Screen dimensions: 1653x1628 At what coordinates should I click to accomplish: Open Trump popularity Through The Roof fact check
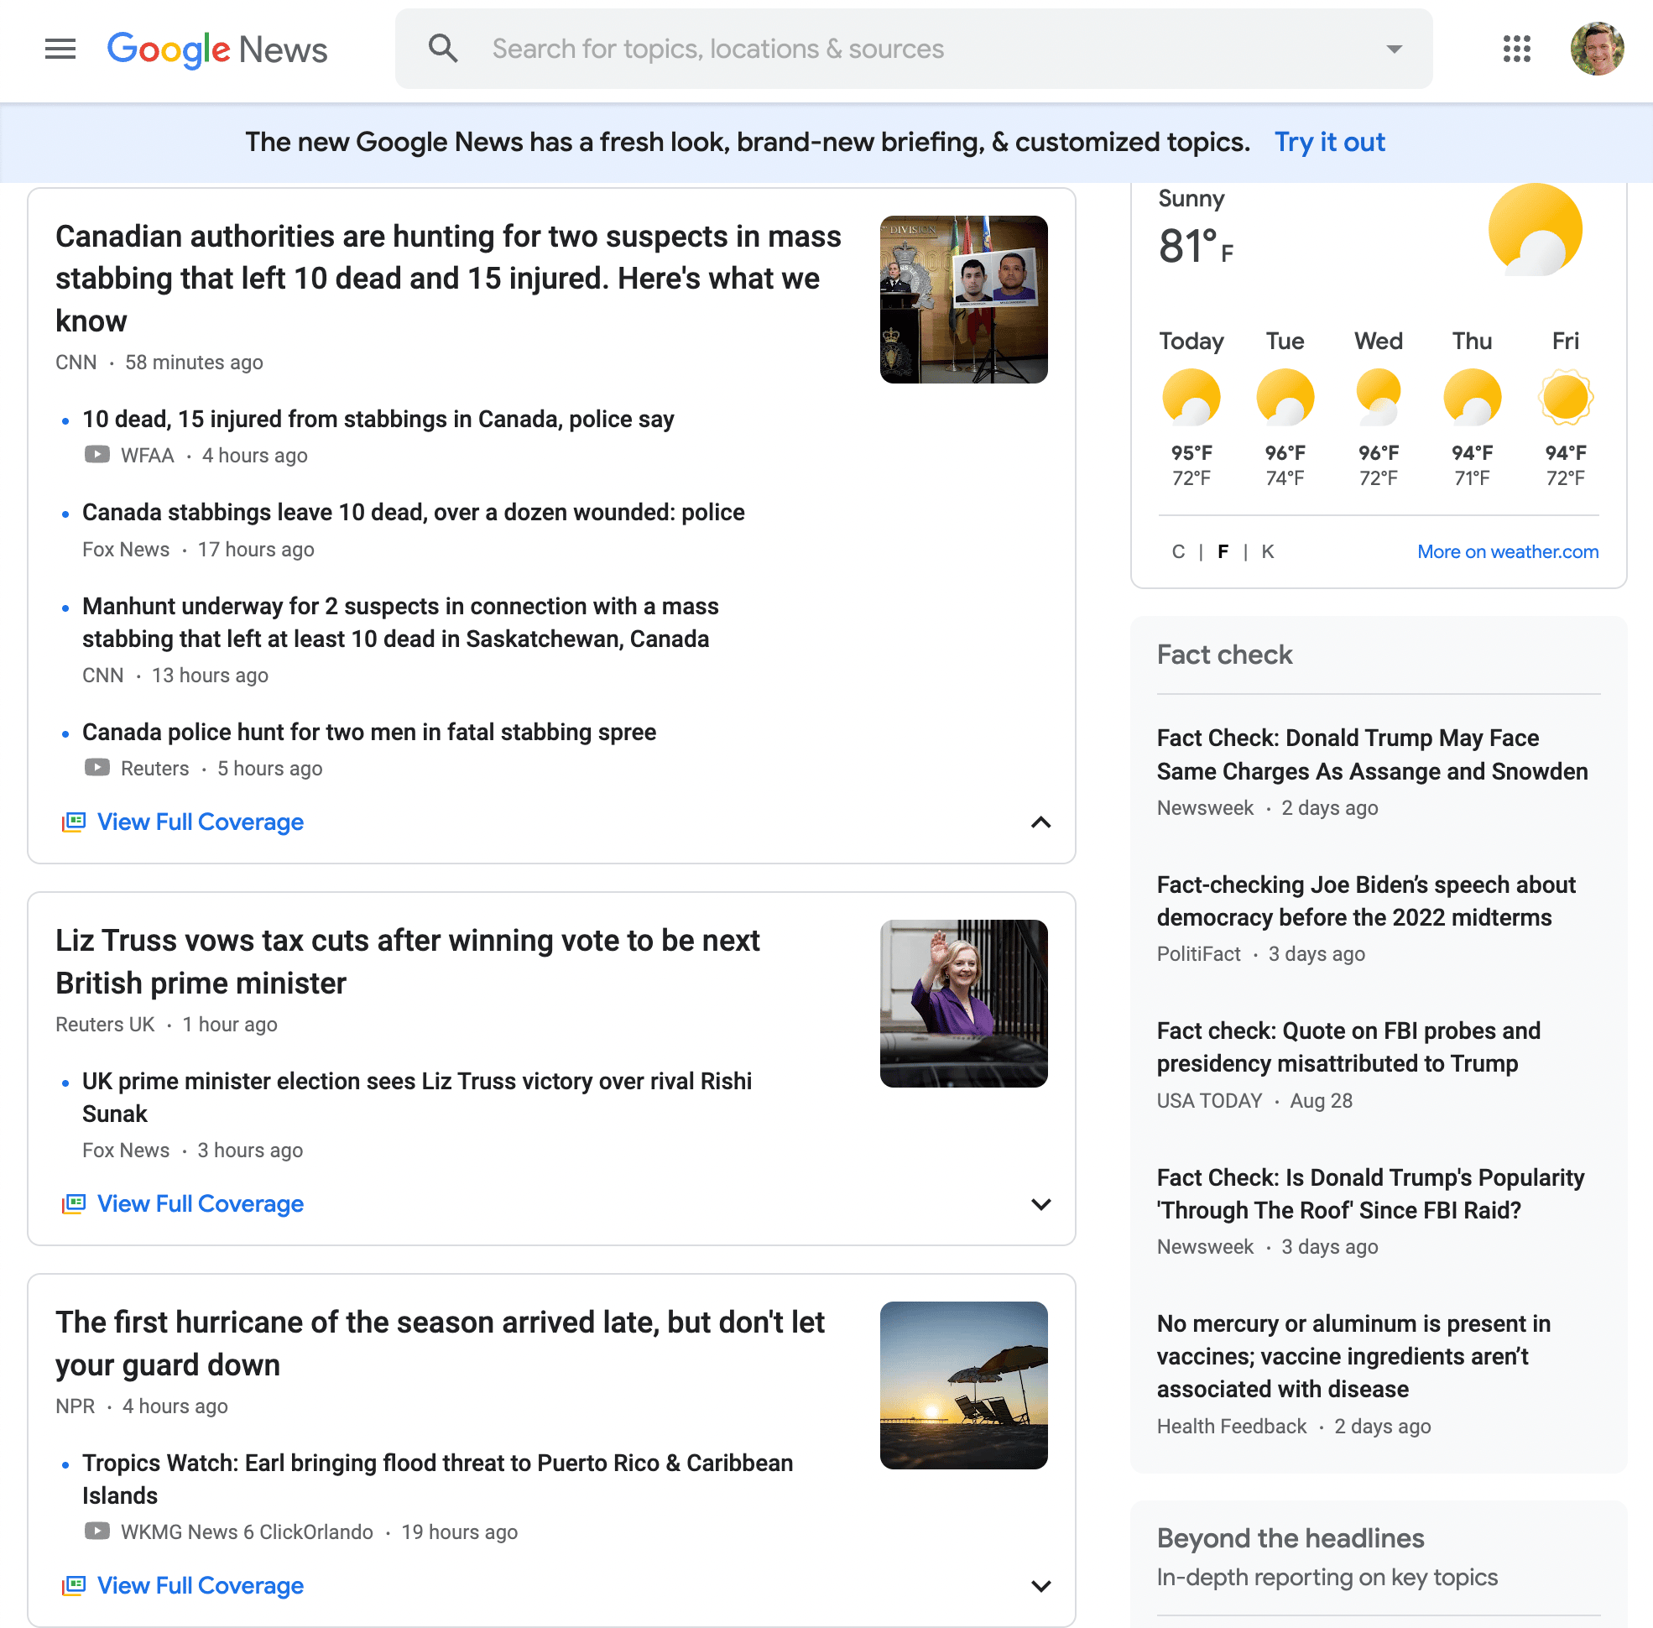point(1370,1193)
